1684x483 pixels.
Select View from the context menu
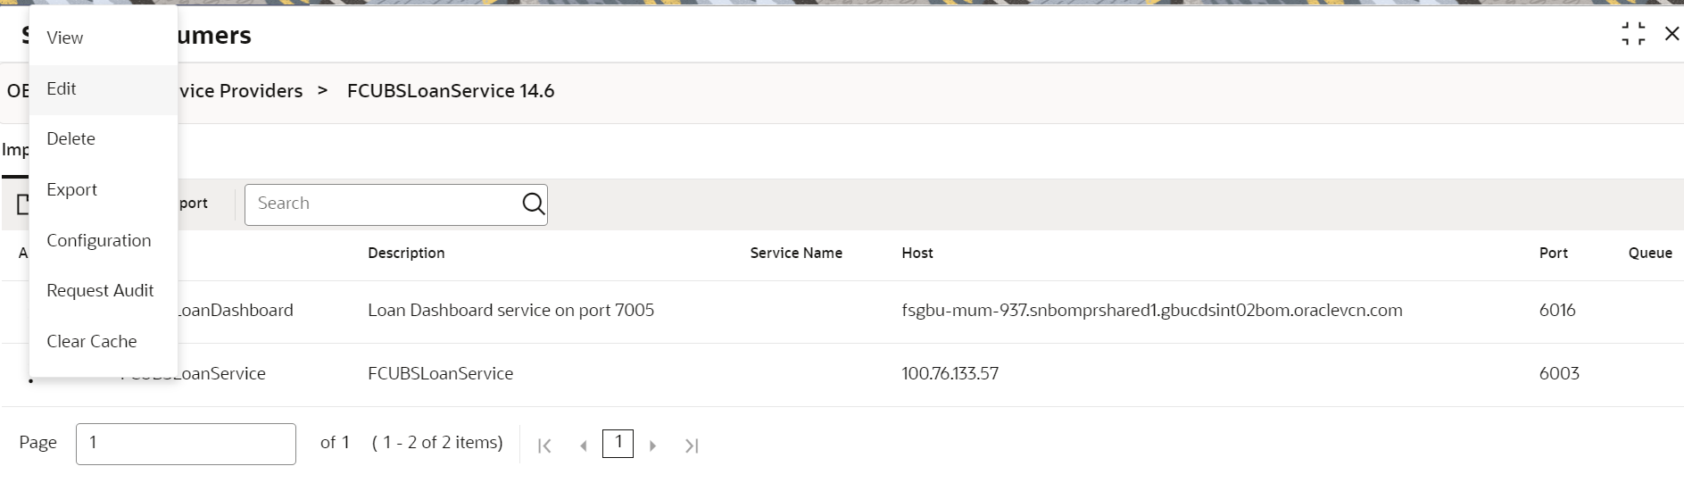[65, 38]
